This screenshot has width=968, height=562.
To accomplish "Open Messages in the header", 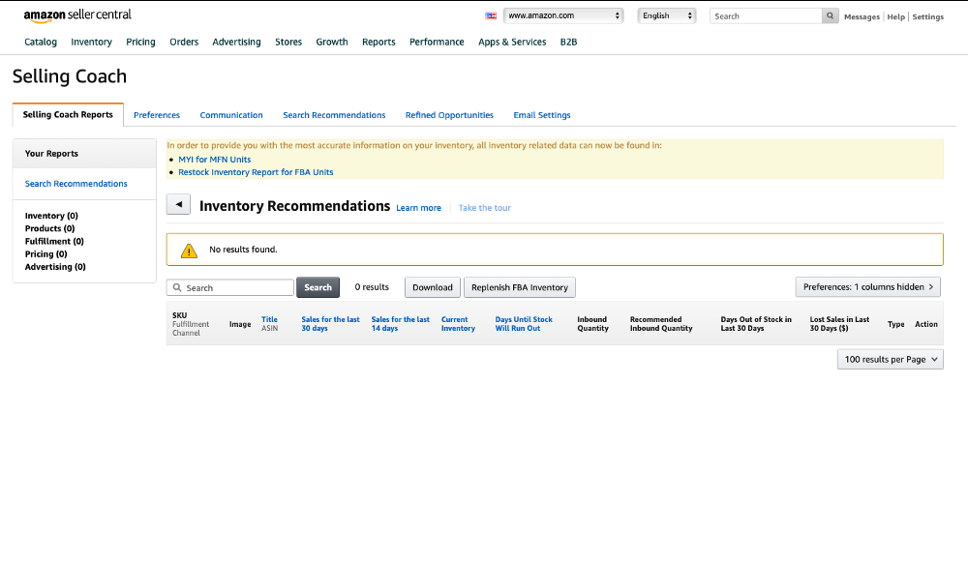I will point(862,16).
